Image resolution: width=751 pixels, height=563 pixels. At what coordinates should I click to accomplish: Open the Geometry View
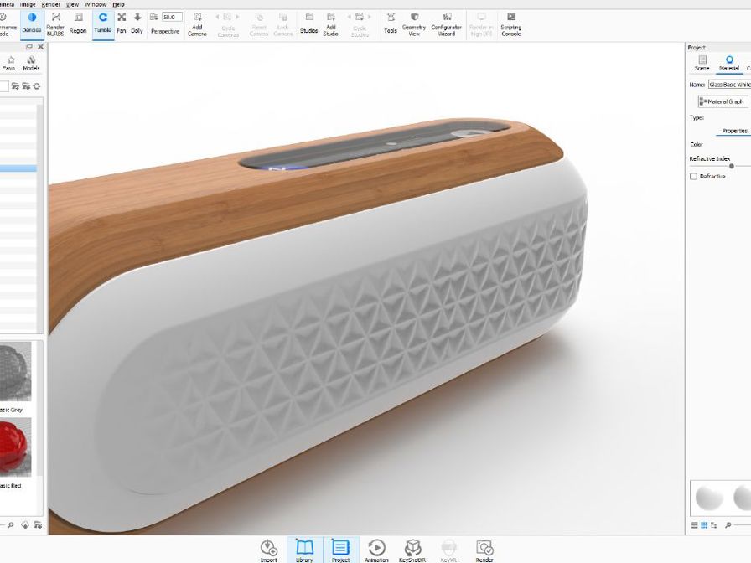[414, 23]
